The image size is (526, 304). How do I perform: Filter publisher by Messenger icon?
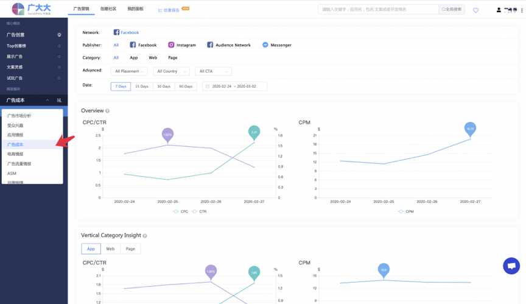(265, 44)
